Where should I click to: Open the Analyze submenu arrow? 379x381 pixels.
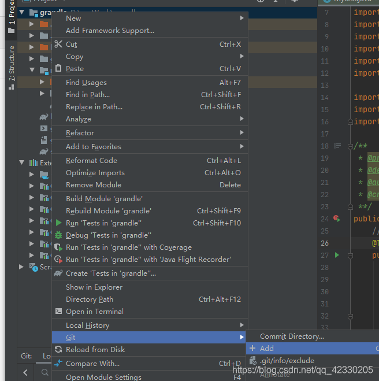pos(241,119)
